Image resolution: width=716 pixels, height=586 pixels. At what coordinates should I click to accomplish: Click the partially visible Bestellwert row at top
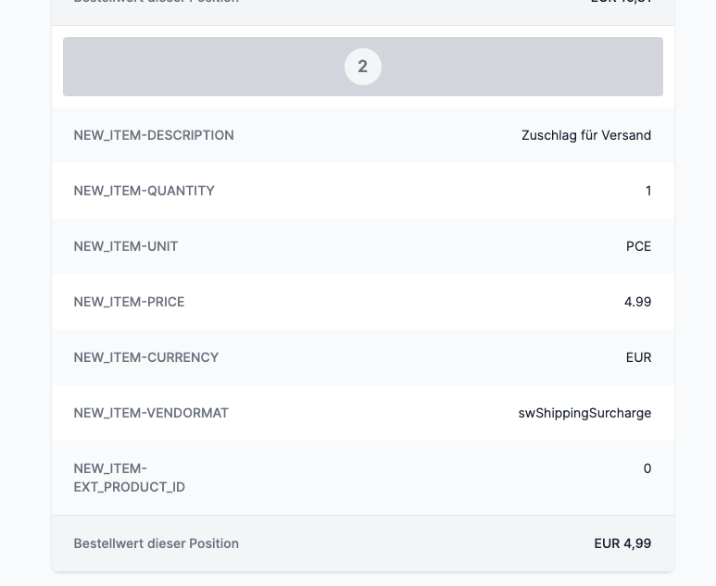pyautogui.click(x=362, y=6)
